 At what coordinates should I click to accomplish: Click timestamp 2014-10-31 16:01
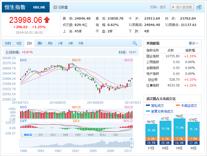29,33
